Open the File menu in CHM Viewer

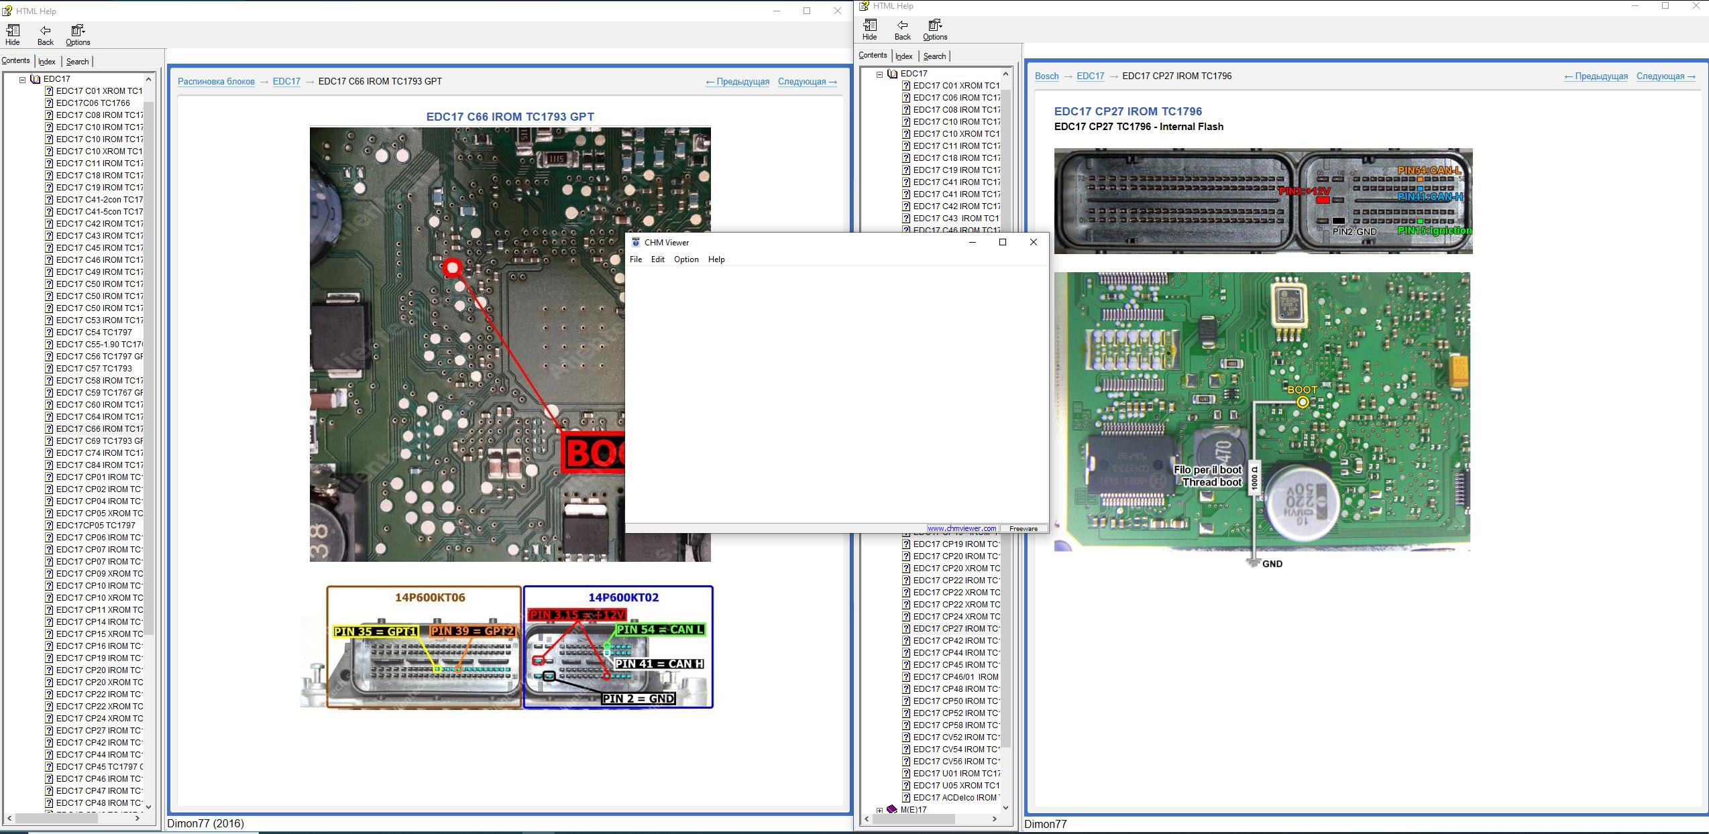click(635, 259)
